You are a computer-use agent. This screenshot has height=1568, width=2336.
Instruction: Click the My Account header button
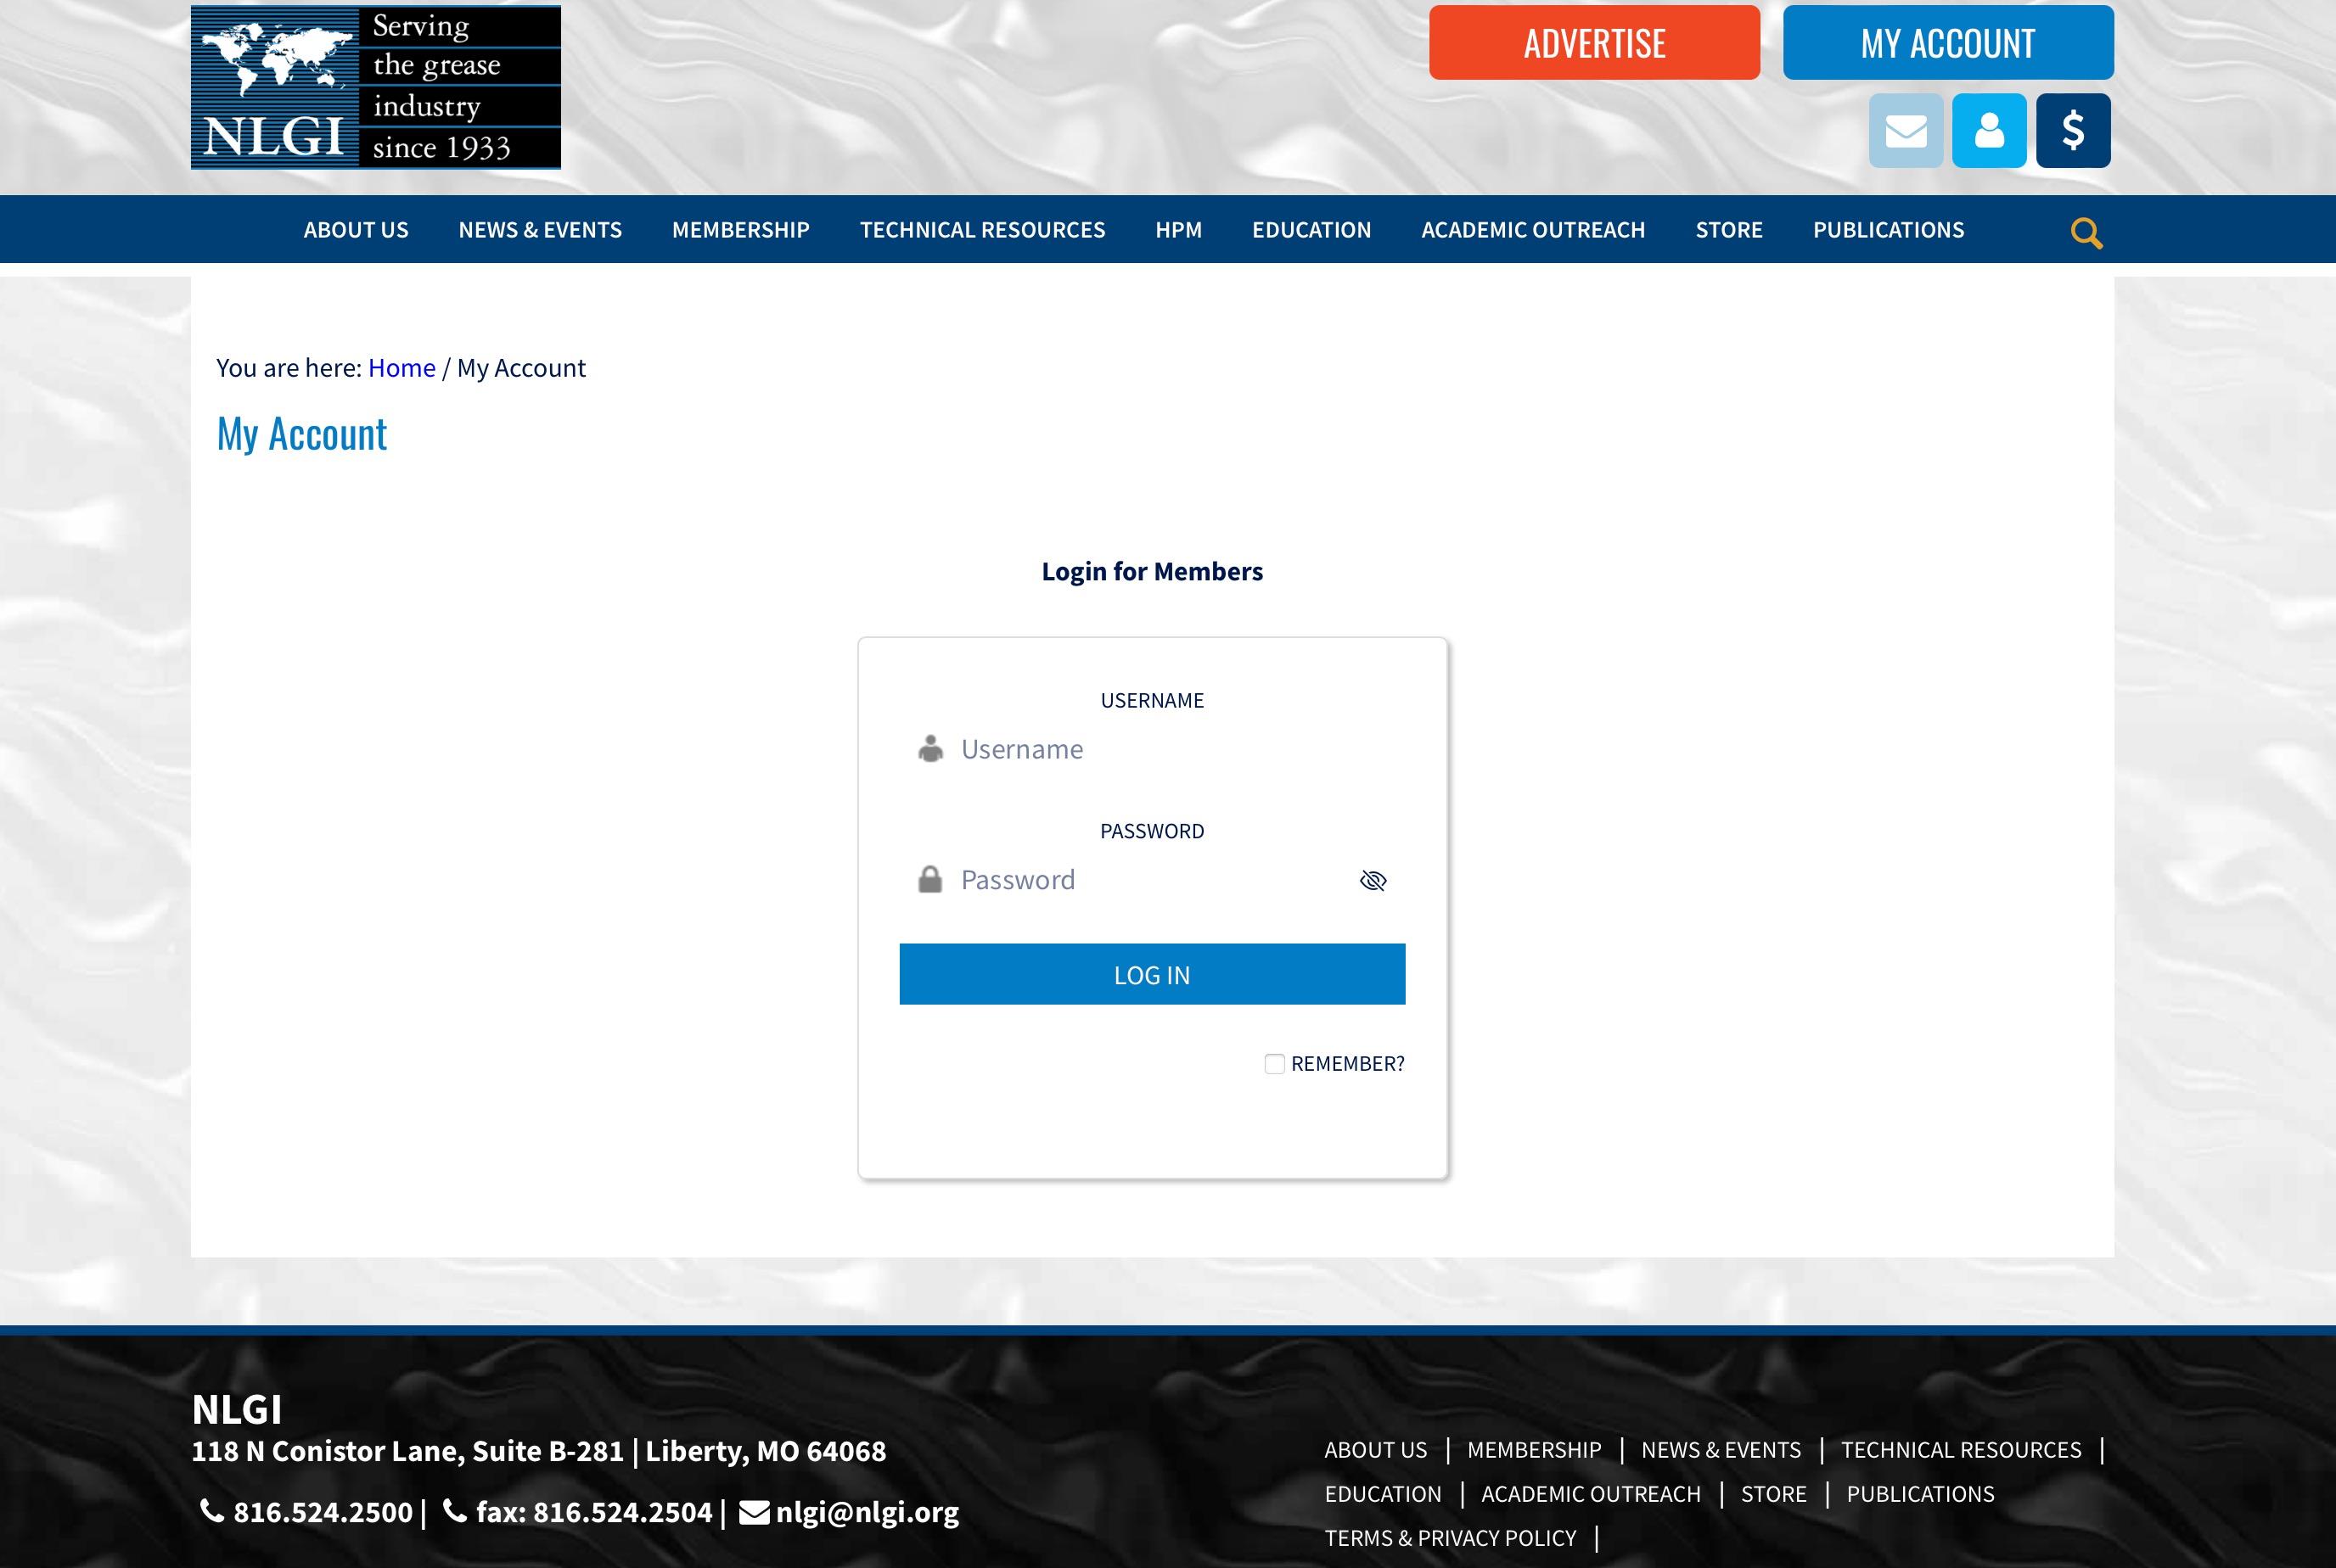click(1947, 43)
